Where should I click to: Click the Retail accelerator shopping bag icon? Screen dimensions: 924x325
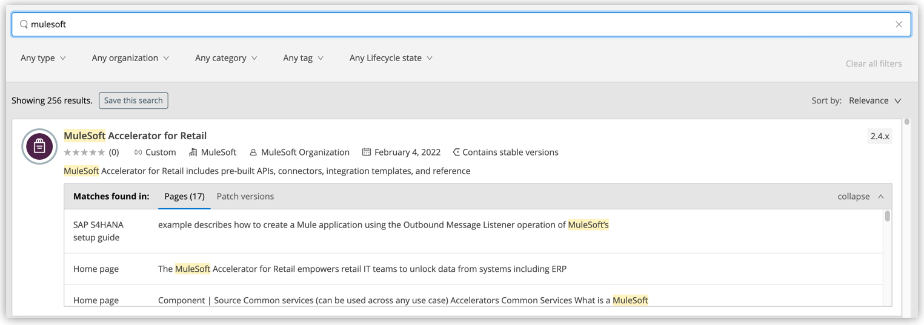pyautogui.click(x=39, y=146)
